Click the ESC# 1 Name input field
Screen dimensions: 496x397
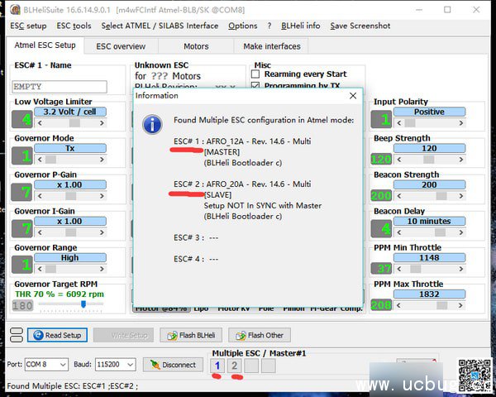click(60, 86)
